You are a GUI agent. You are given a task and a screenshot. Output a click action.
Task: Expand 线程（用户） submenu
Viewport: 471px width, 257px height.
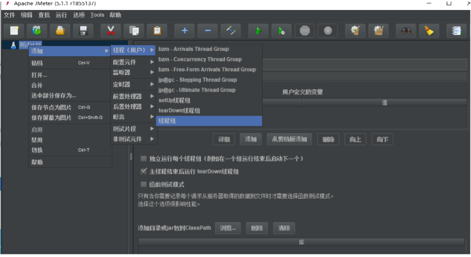point(133,50)
